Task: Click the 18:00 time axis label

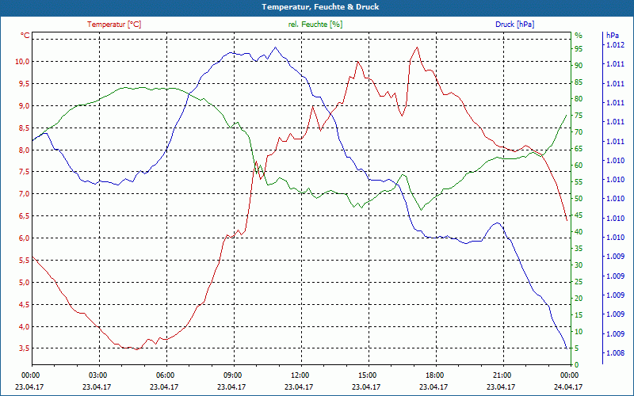Action: coord(433,375)
